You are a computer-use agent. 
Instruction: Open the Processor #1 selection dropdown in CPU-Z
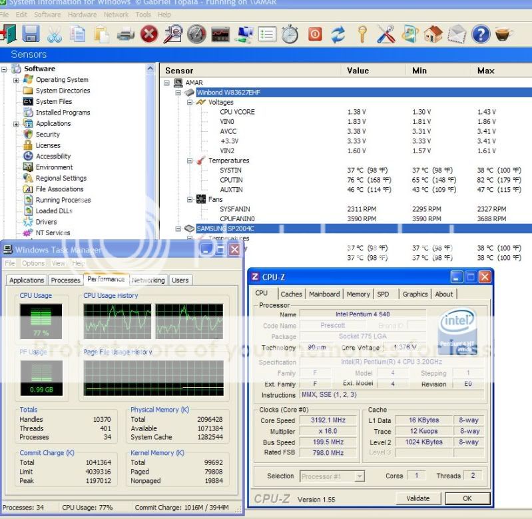point(359,476)
